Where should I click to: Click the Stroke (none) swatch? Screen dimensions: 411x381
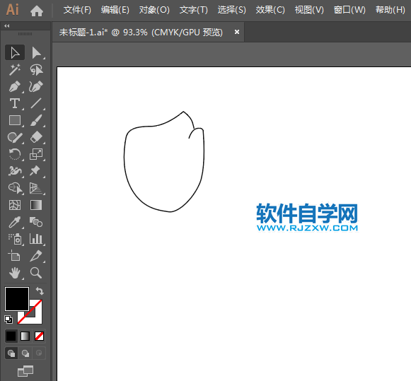pyautogui.click(x=35, y=317)
